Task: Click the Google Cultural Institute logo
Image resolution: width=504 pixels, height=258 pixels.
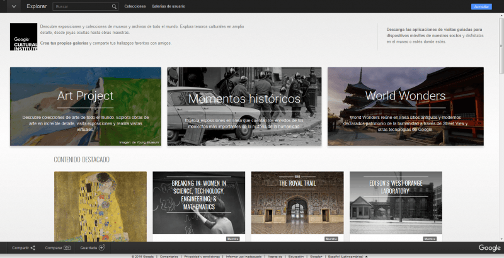Action: pyautogui.click(x=23, y=37)
